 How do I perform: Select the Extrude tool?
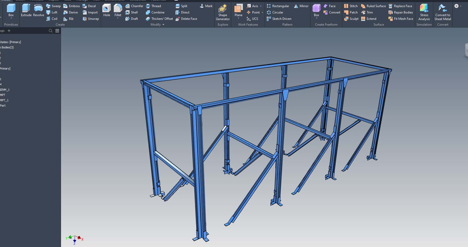[x=26, y=11]
